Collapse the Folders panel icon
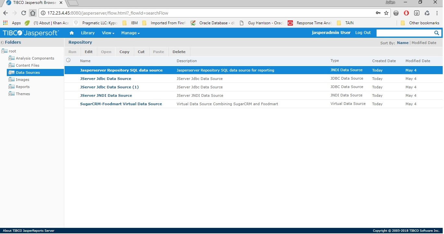Screen dimensions: 444x234 (2, 42)
